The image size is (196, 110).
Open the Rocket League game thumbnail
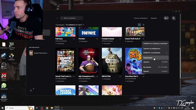[x=65, y=90]
